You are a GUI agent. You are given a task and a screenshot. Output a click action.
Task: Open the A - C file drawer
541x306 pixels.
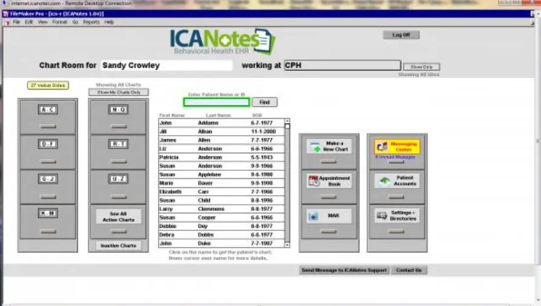(x=48, y=116)
